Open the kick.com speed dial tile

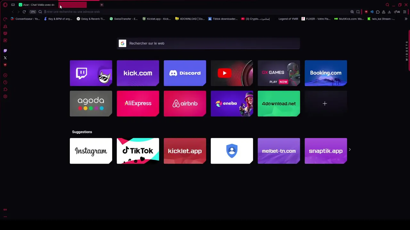tap(138, 73)
